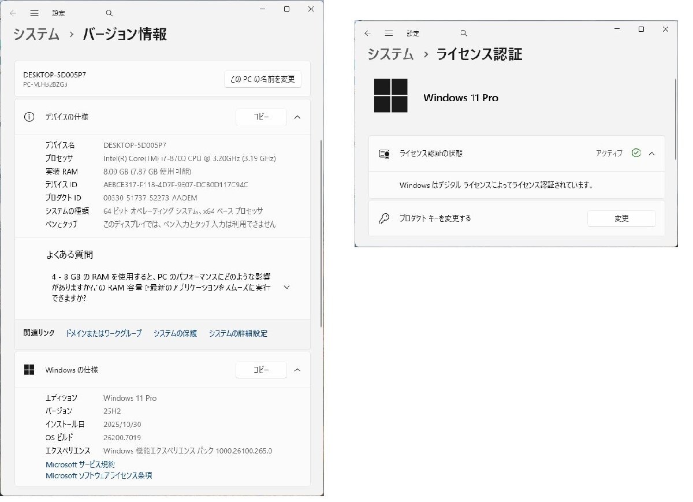The width and height of the screenshot is (693, 502).
Task: Click the scrollbar of the version info window
Action: click(319, 231)
